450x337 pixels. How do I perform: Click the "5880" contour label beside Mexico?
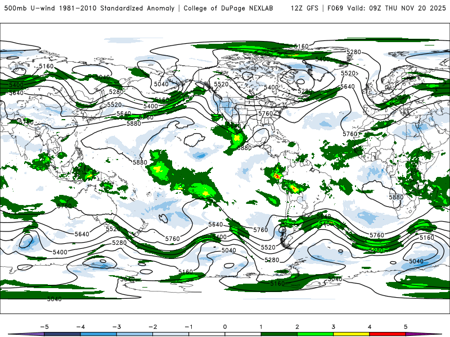(x=244, y=148)
